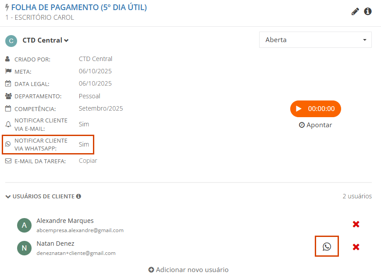Screen dimensions: 381x276
Task: Click the lightning bolt icon by title
Action: tap(7, 7)
